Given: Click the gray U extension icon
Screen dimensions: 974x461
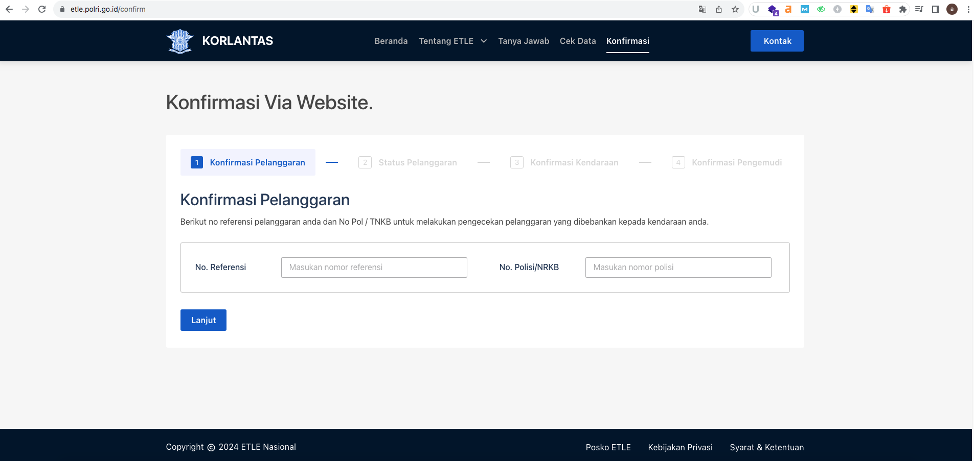Looking at the screenshot, I should (756, 9).
